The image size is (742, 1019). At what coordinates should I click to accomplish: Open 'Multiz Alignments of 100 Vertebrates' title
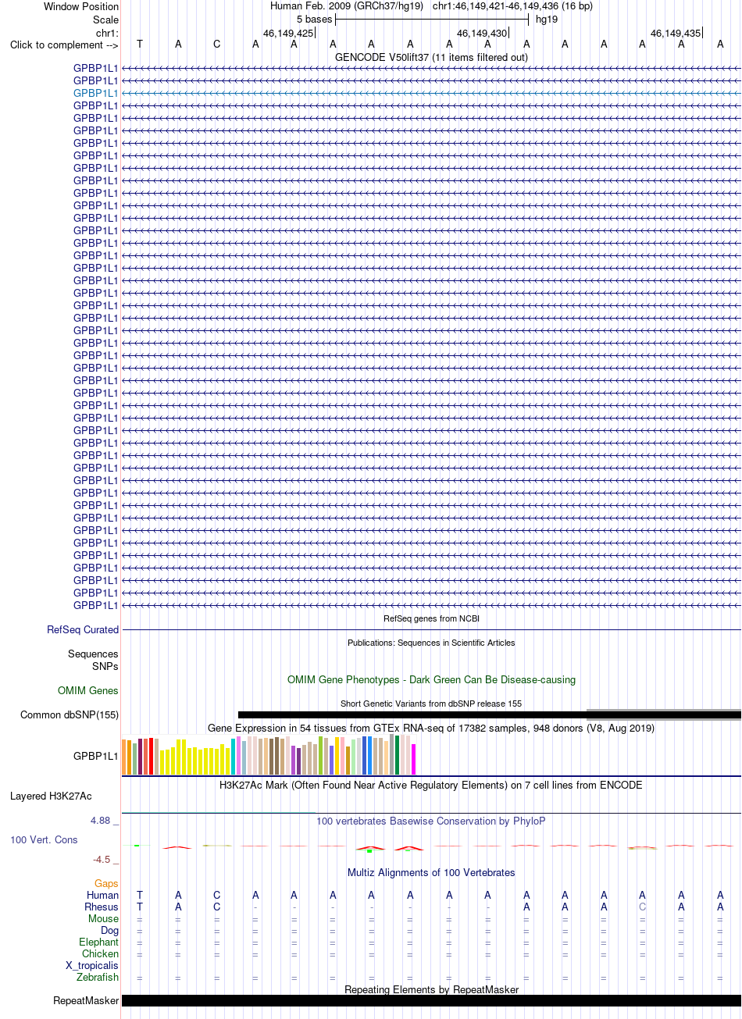pyautogui.click(x=431, y=872)
